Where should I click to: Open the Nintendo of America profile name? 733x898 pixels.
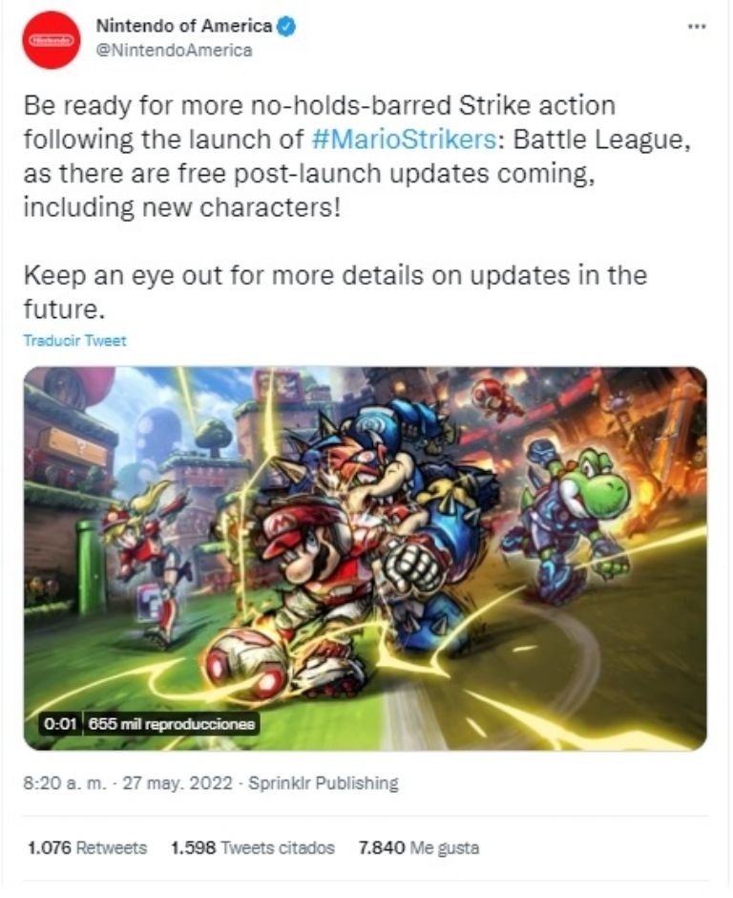click(183, 27)
